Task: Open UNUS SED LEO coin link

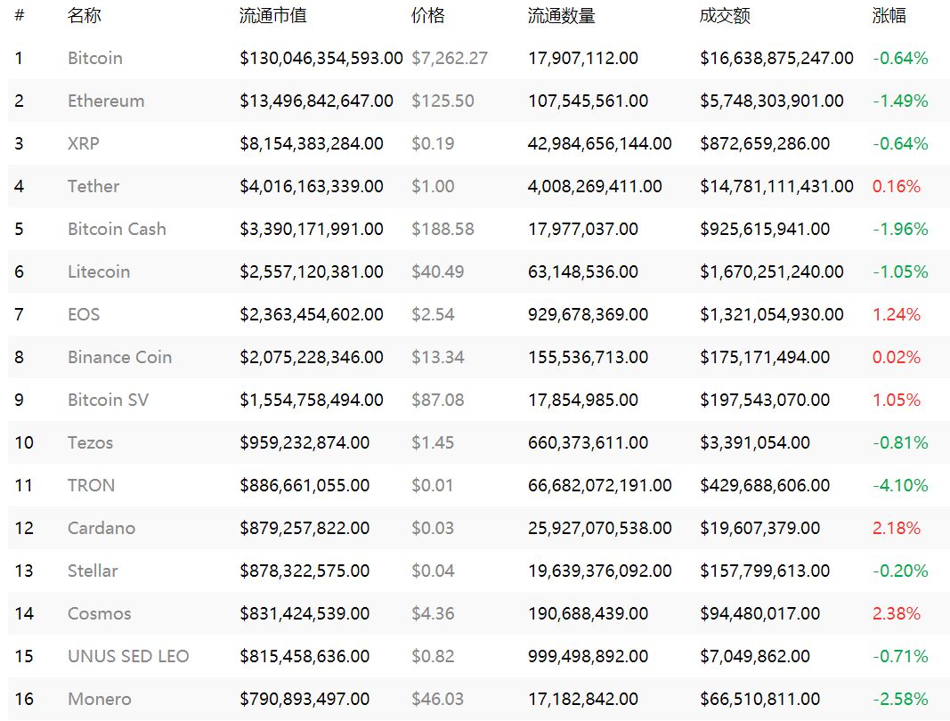Action: tap(128, 656)
